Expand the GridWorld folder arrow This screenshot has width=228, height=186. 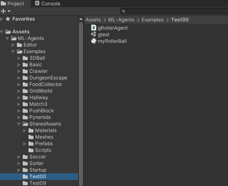(19, 91)
